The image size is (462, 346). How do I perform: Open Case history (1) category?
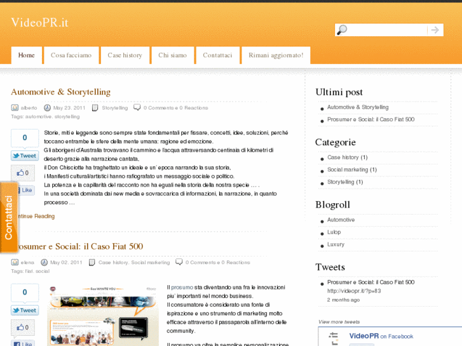[x=348, y=157]
